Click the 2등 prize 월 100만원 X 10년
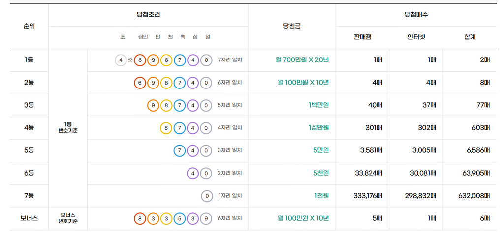The width and height of the screenshot is (504, 235). 303,83
